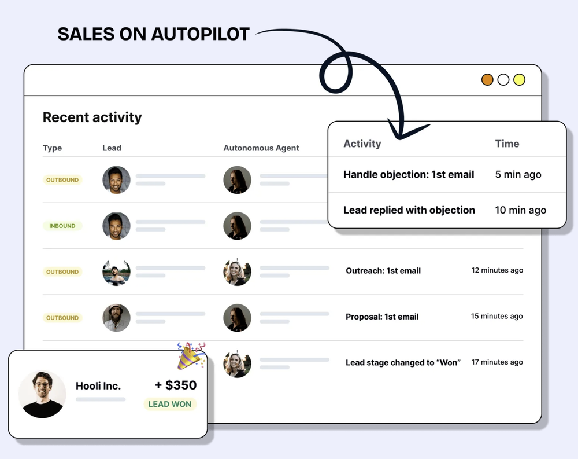This screenshot has width=578, height=459.
Task: Click the lead avatar on the Outreach row
Action: click(116, 272)
